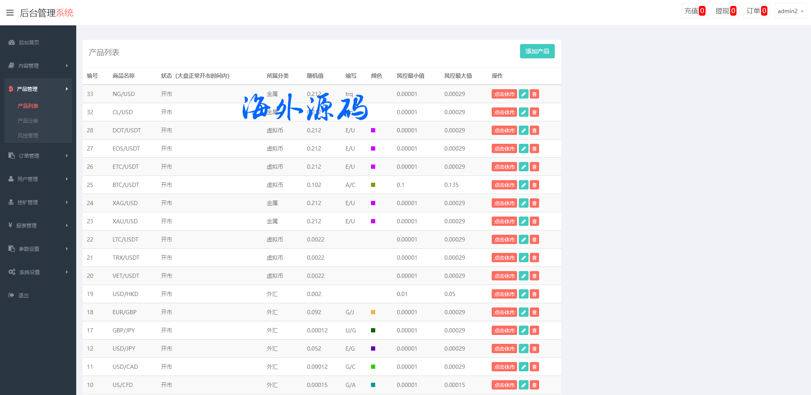Click edit pencil for XAU/USD
This screenshot has height=395, width=811.
pos(523,221)
